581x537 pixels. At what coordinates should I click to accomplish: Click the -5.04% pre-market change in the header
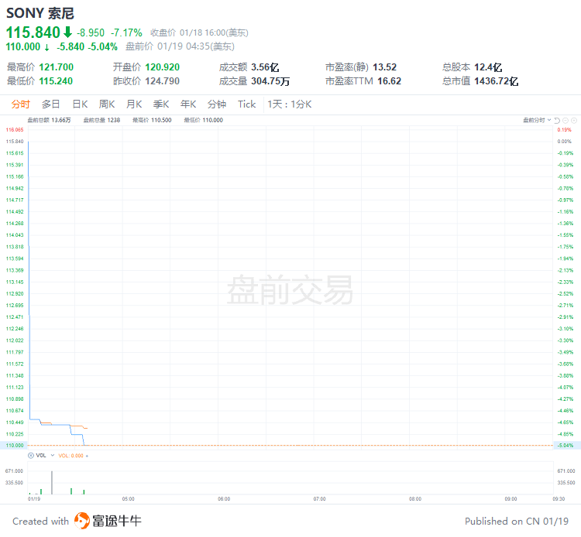[x=102, y=46]
